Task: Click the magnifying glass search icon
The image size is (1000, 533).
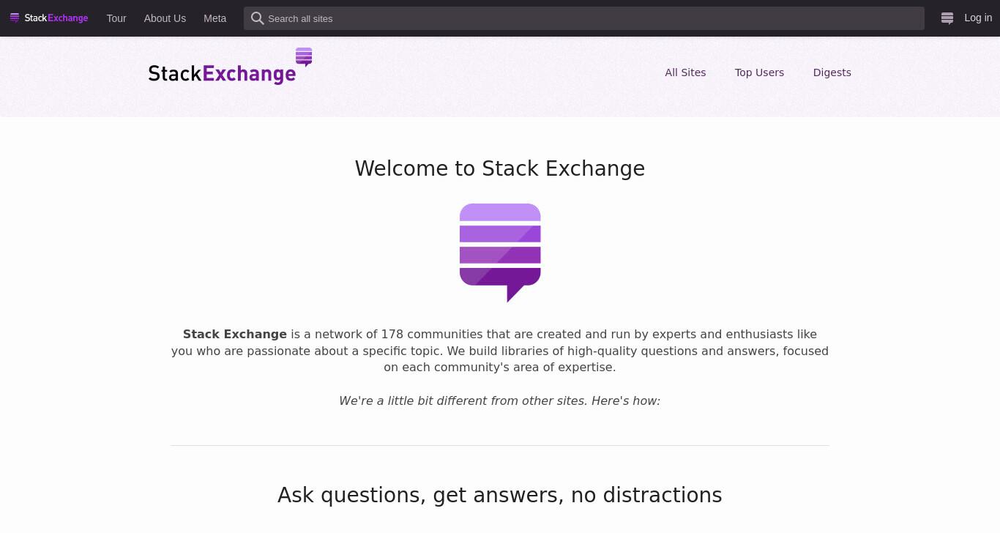Action: point(257,18)
